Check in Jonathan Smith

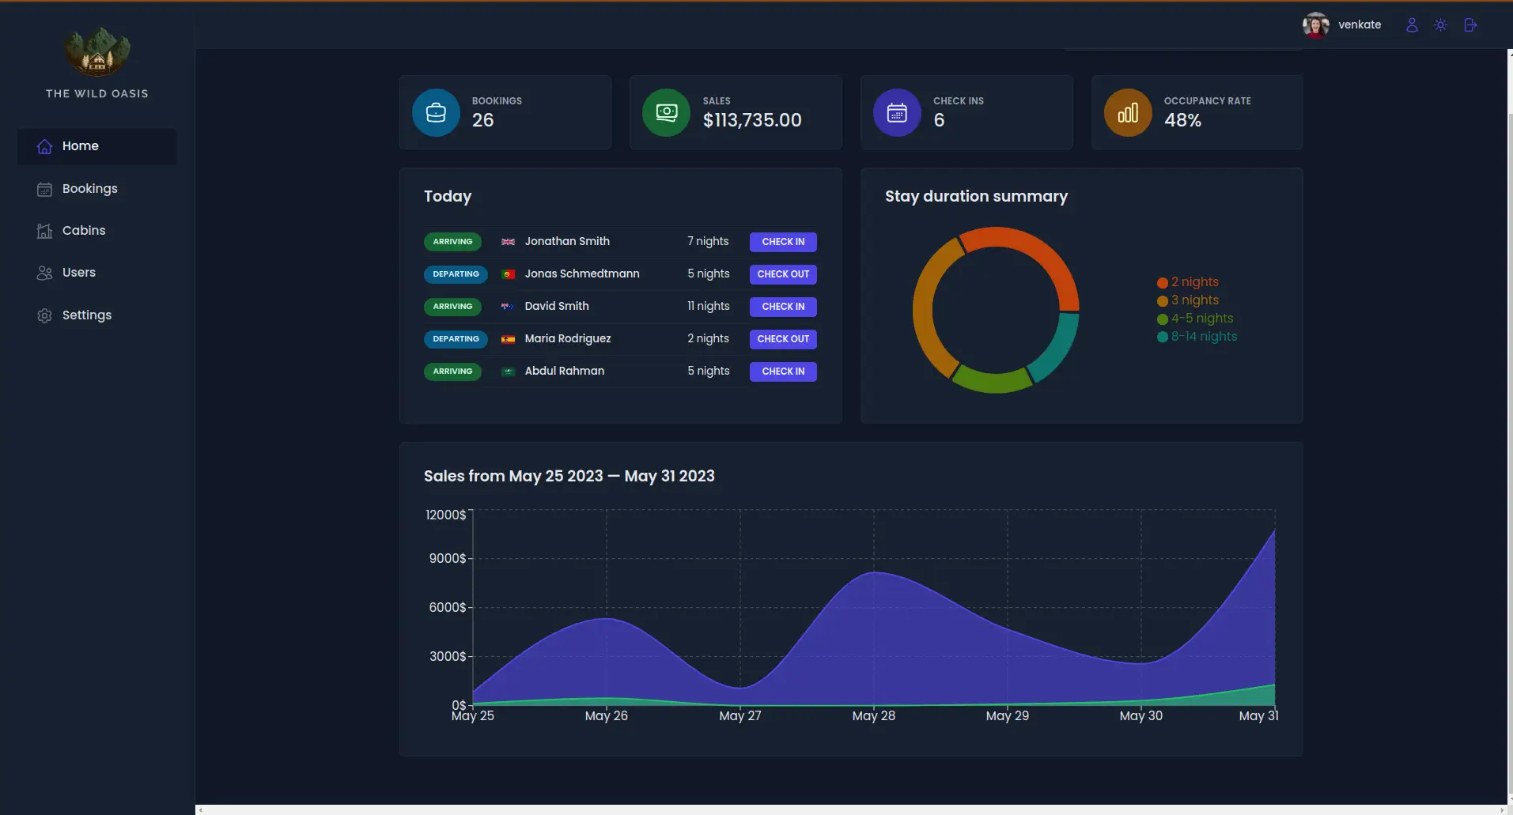pyautogui.click(x=782, y=242)
